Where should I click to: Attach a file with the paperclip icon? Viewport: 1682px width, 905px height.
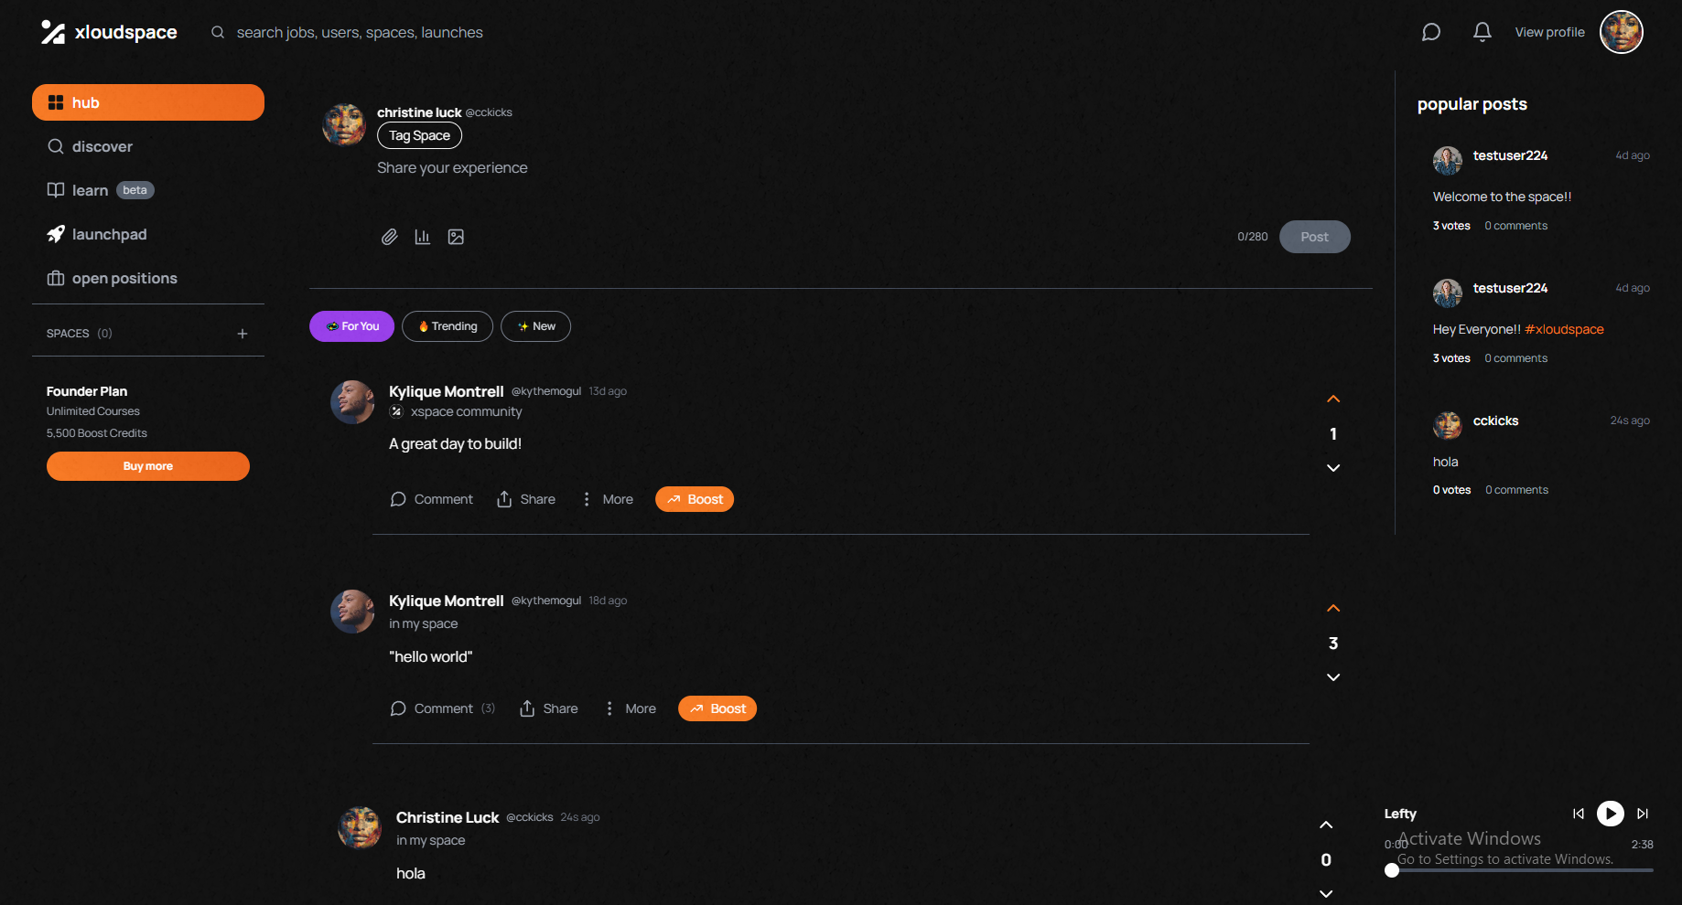[390, 237]
